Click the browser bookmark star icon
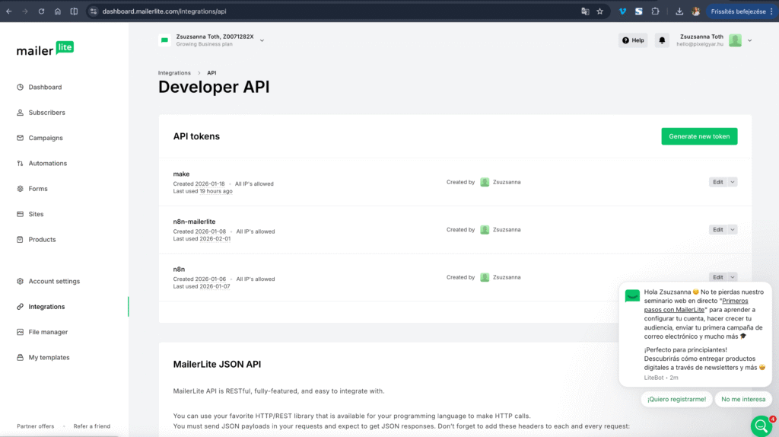The height and width of the screenshot is (437, 779). (599, 11)
